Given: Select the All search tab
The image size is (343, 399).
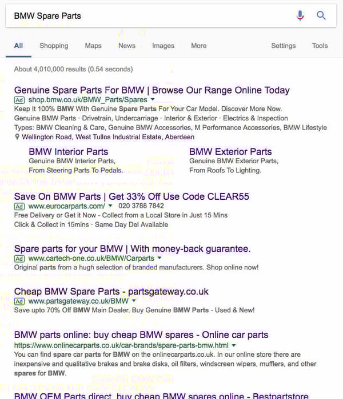Looking at the screenshot, I should (x=19, y=46).
